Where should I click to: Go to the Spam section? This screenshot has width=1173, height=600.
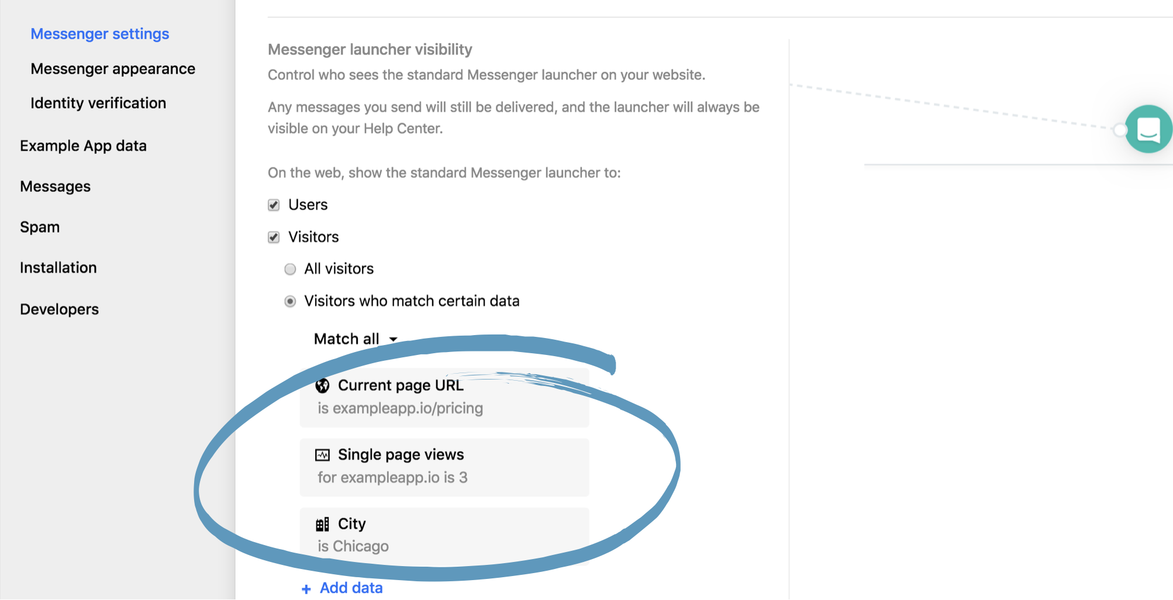coord(39,227)
